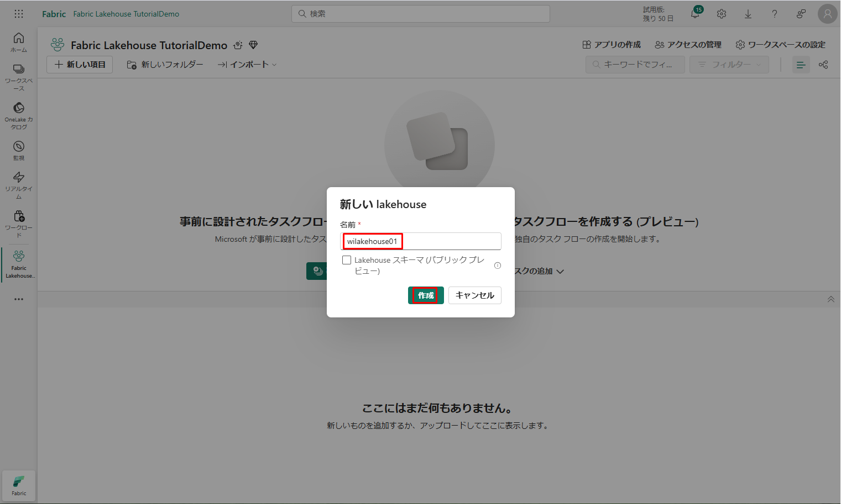Switch to list view icon

point(801,65)
